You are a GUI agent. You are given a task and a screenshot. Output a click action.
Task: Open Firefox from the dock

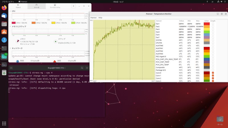coord(4,8)
